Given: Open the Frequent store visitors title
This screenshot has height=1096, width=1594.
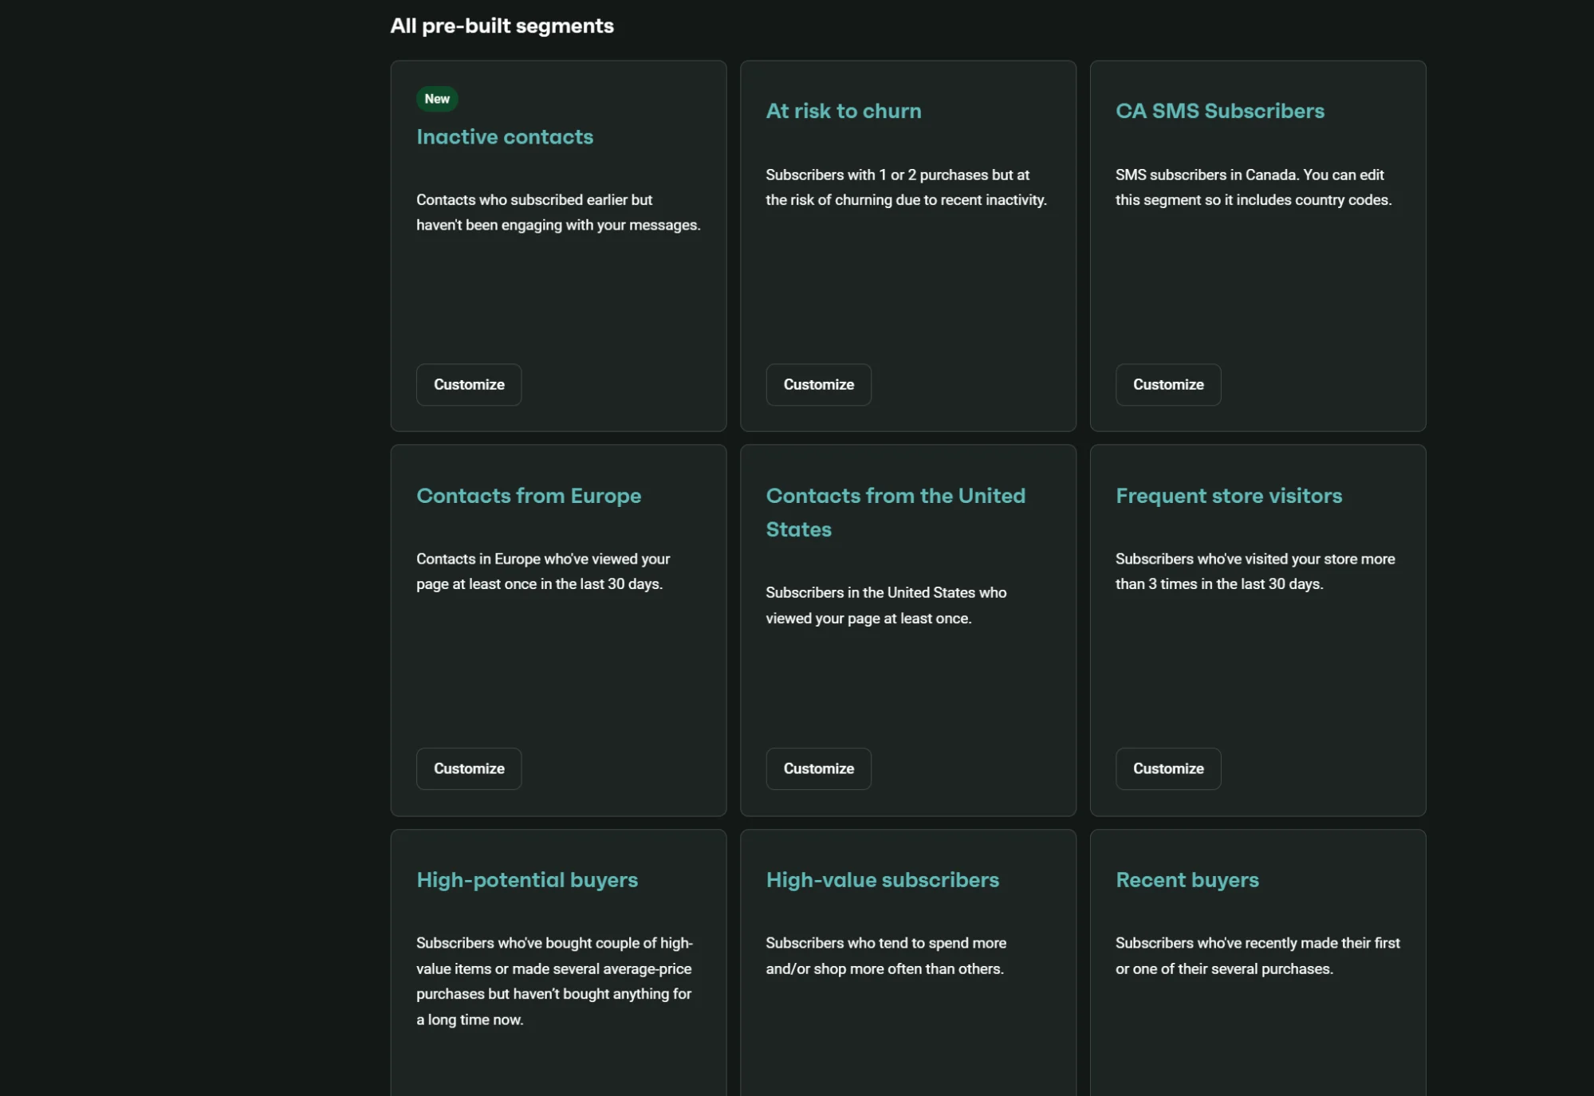Looking at the screenshot, I should (x=1229, y=496).
